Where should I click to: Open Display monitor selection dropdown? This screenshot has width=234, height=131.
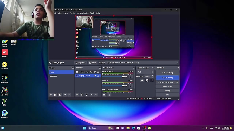(x=142, y=63)
